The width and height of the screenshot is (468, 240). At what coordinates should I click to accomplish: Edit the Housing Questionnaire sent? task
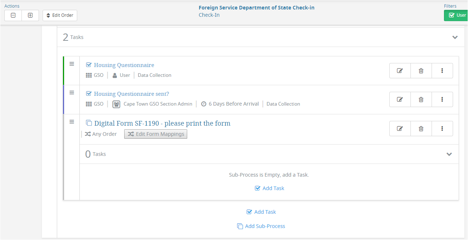400,99
